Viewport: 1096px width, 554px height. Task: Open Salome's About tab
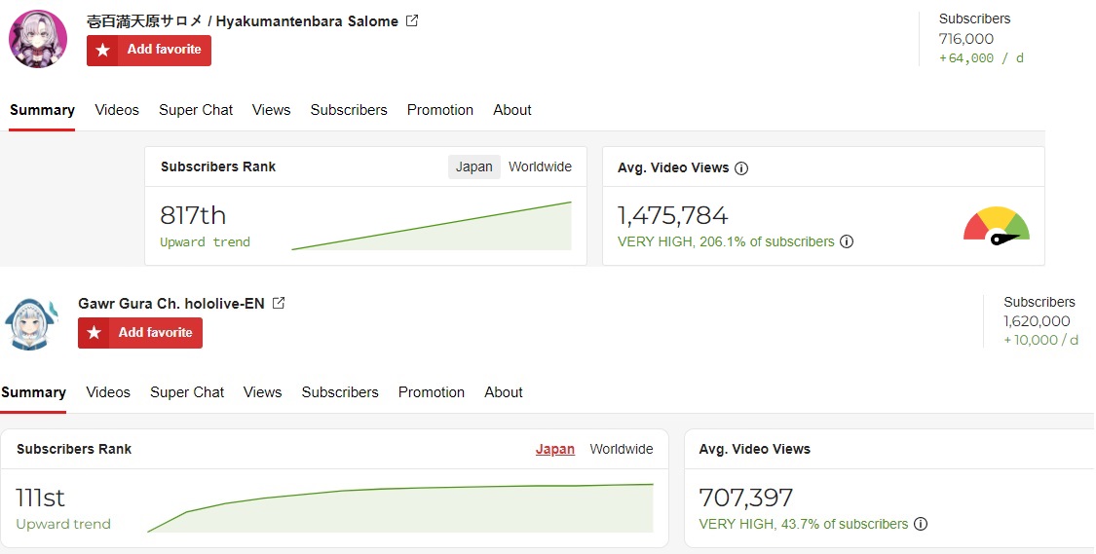point(512,110)
